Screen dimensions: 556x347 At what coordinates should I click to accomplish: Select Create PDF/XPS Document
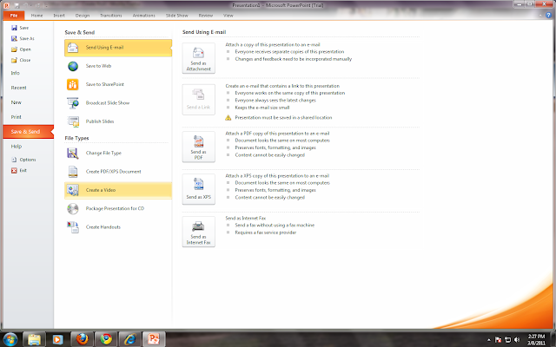(x=118, y=172)
